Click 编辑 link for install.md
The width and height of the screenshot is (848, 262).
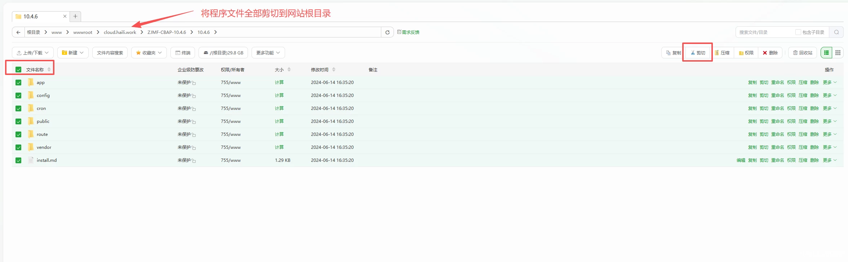(x=741, y=160)
